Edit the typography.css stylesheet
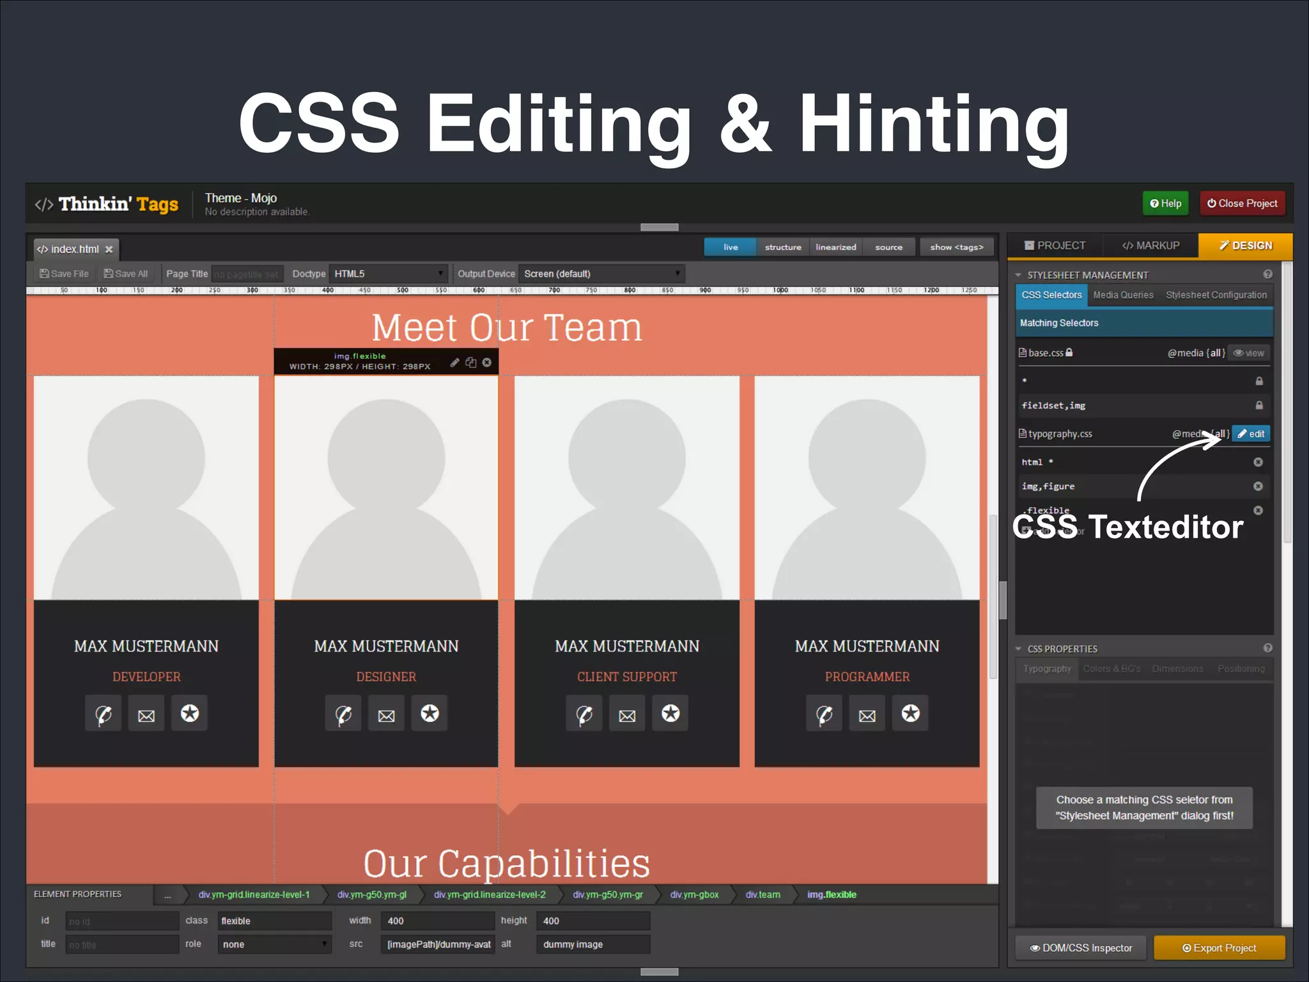1309x982 pixels. tap(1251, 433)
